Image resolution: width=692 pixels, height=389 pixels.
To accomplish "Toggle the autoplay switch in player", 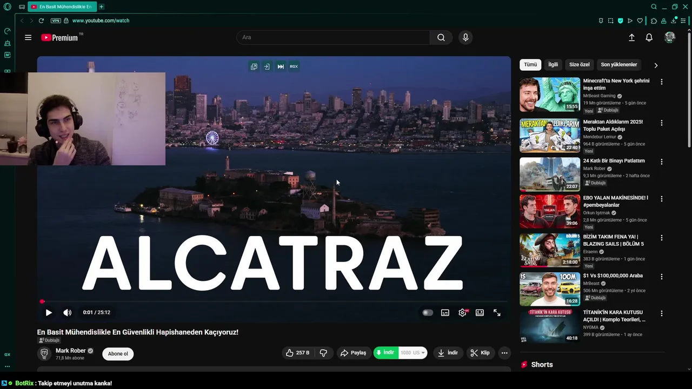I will point(428,312).
